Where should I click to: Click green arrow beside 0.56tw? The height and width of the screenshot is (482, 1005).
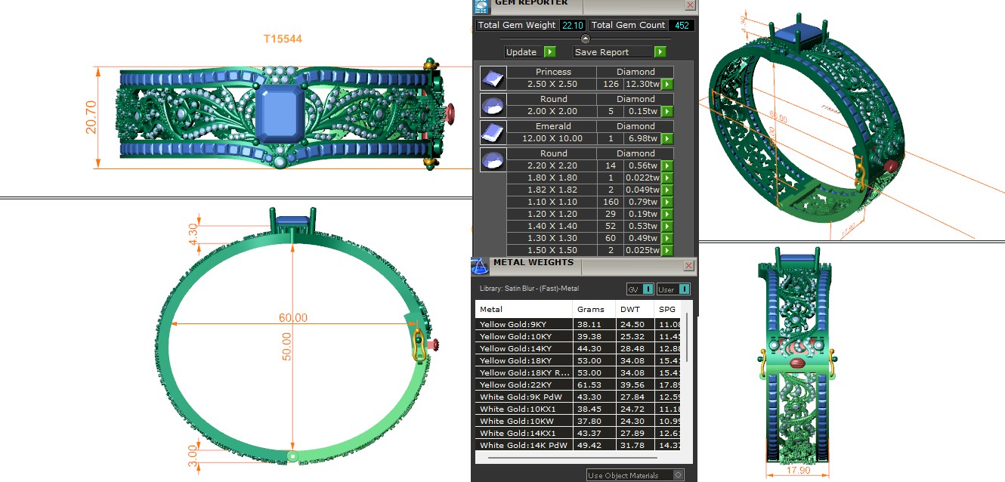[667, 166]
